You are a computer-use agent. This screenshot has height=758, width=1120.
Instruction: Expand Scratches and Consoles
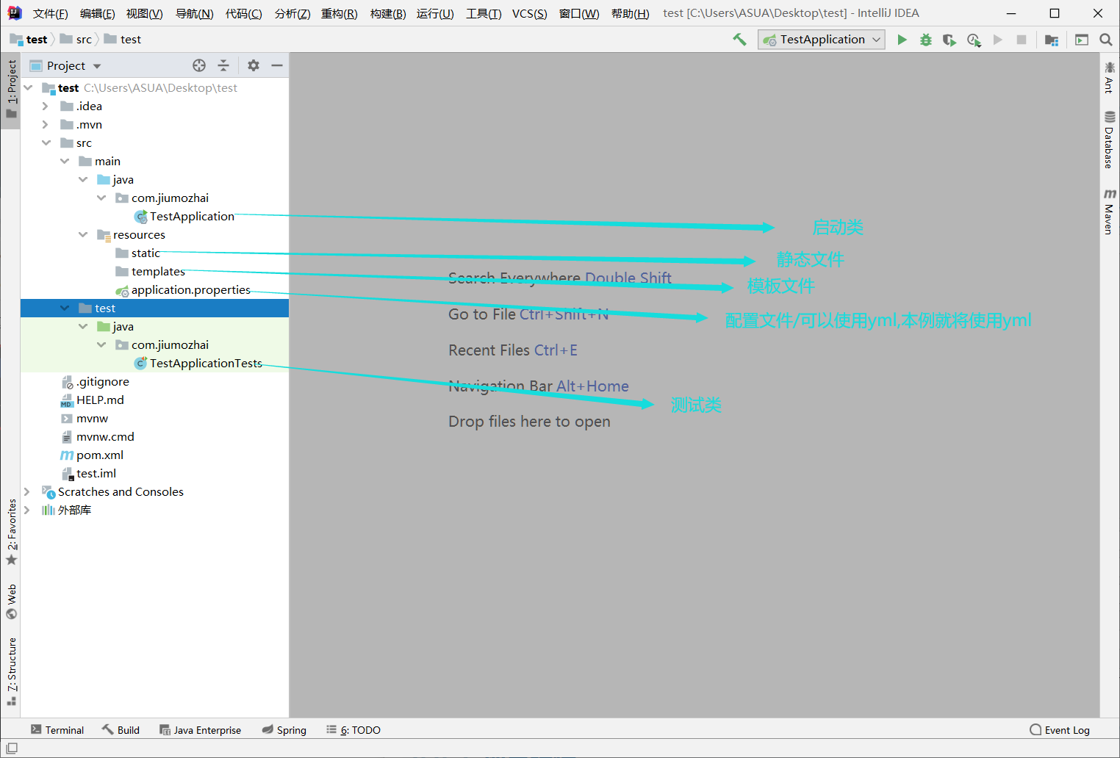coord(27,492)
